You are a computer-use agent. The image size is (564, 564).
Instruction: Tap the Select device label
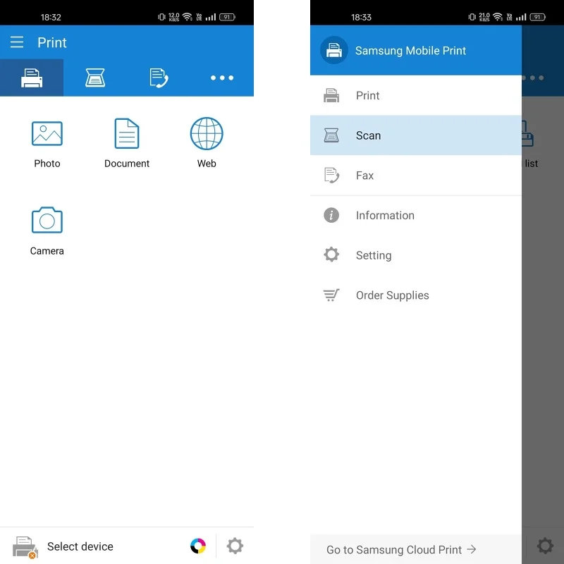point(80,546)
